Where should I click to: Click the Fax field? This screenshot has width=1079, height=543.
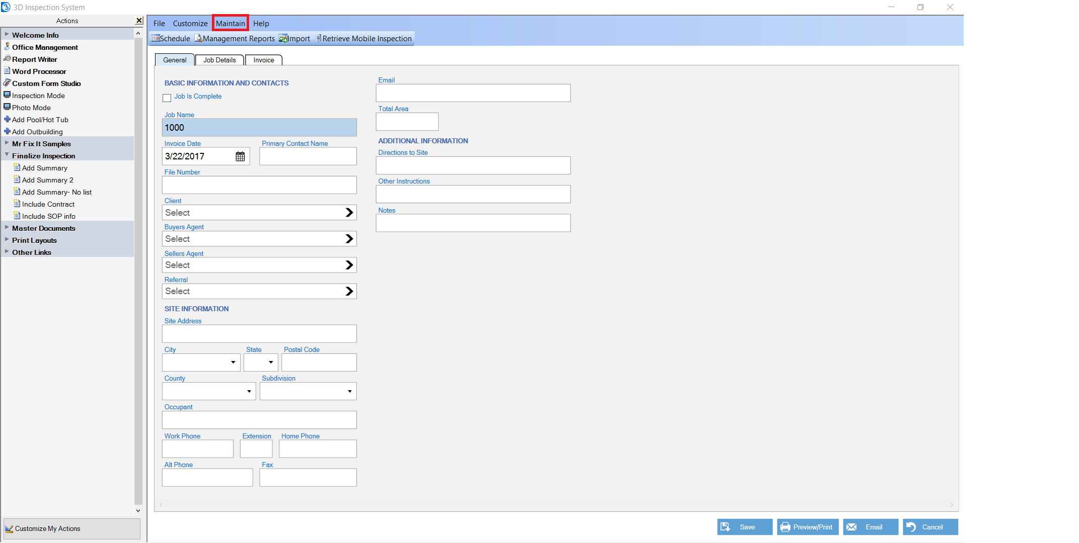coord(308,478)
